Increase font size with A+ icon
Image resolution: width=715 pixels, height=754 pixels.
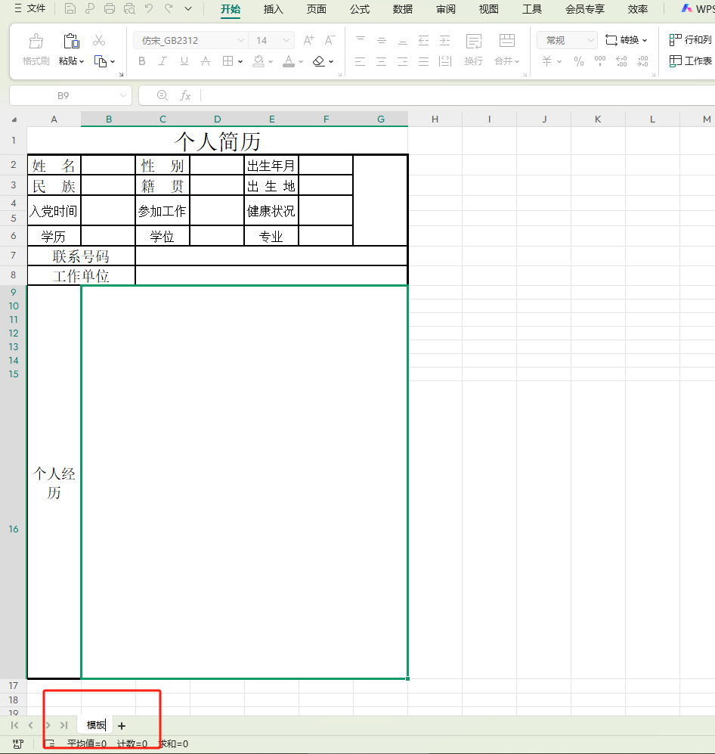(x=308, y=40)
